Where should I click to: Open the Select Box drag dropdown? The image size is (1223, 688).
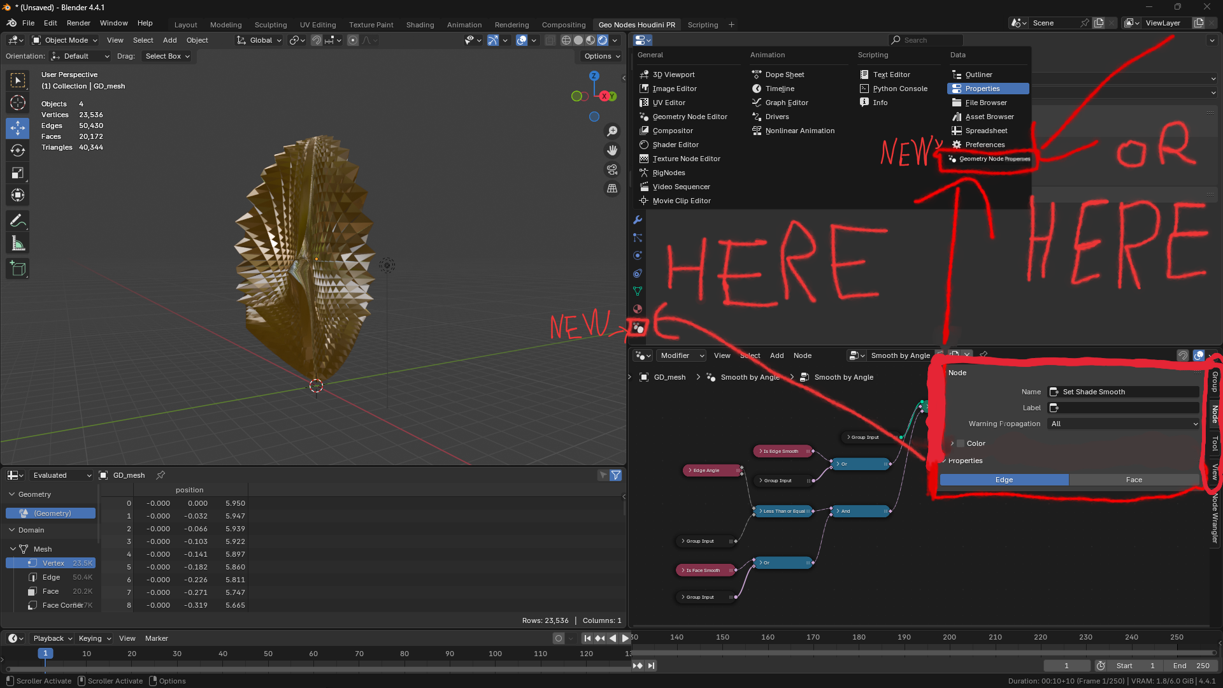click(x=167, y=56)
